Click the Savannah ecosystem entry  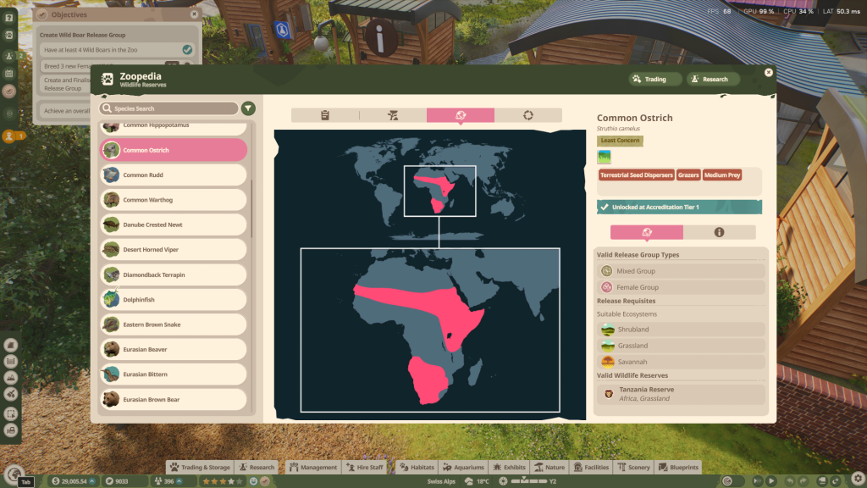pos(682,362)
